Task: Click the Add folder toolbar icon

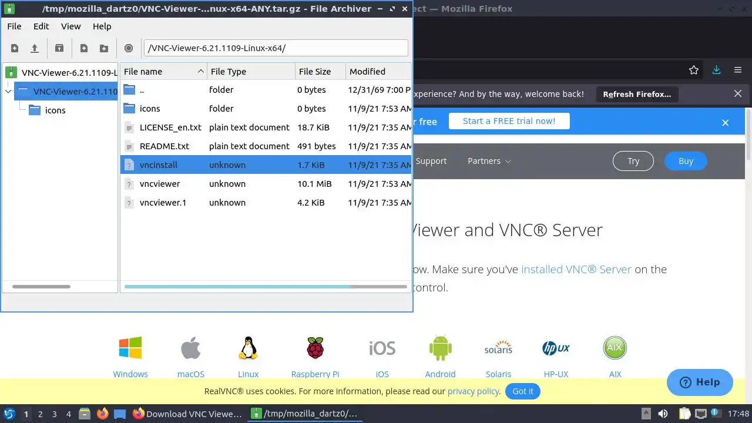Action: pos(104,48)
